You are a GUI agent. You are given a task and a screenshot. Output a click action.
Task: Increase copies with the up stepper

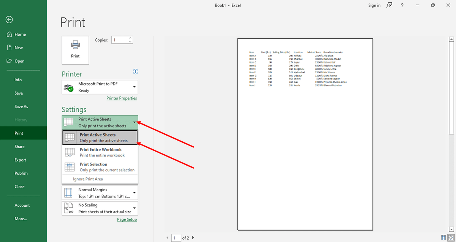pos(130,38)
